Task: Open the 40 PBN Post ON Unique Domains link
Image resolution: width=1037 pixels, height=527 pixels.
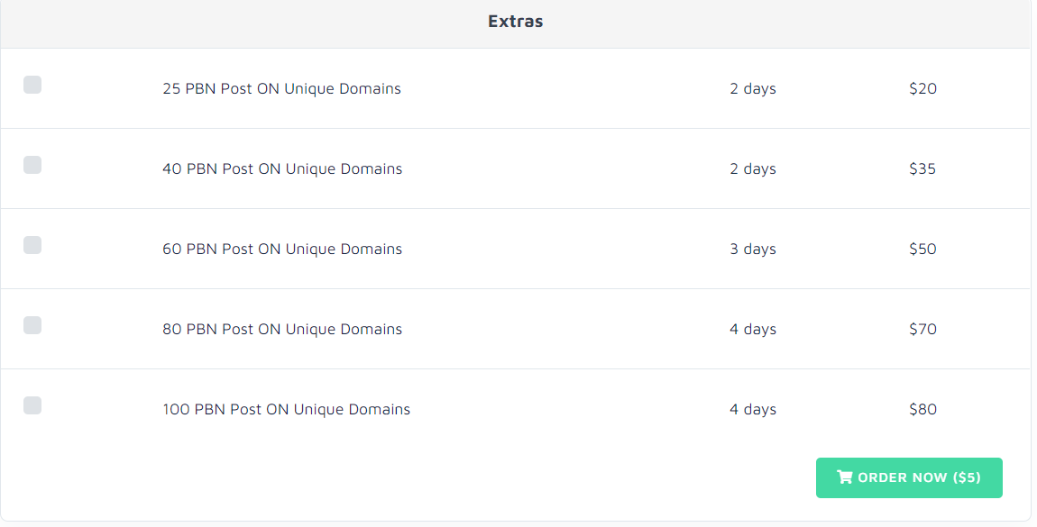Action: click(281, 168)
